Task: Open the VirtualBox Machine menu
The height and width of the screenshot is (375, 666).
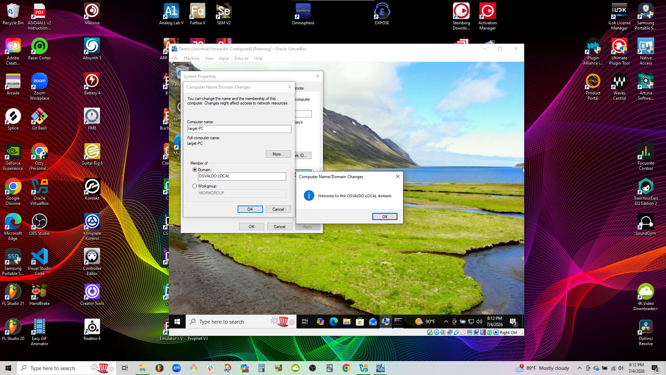Action: (191, 58)
